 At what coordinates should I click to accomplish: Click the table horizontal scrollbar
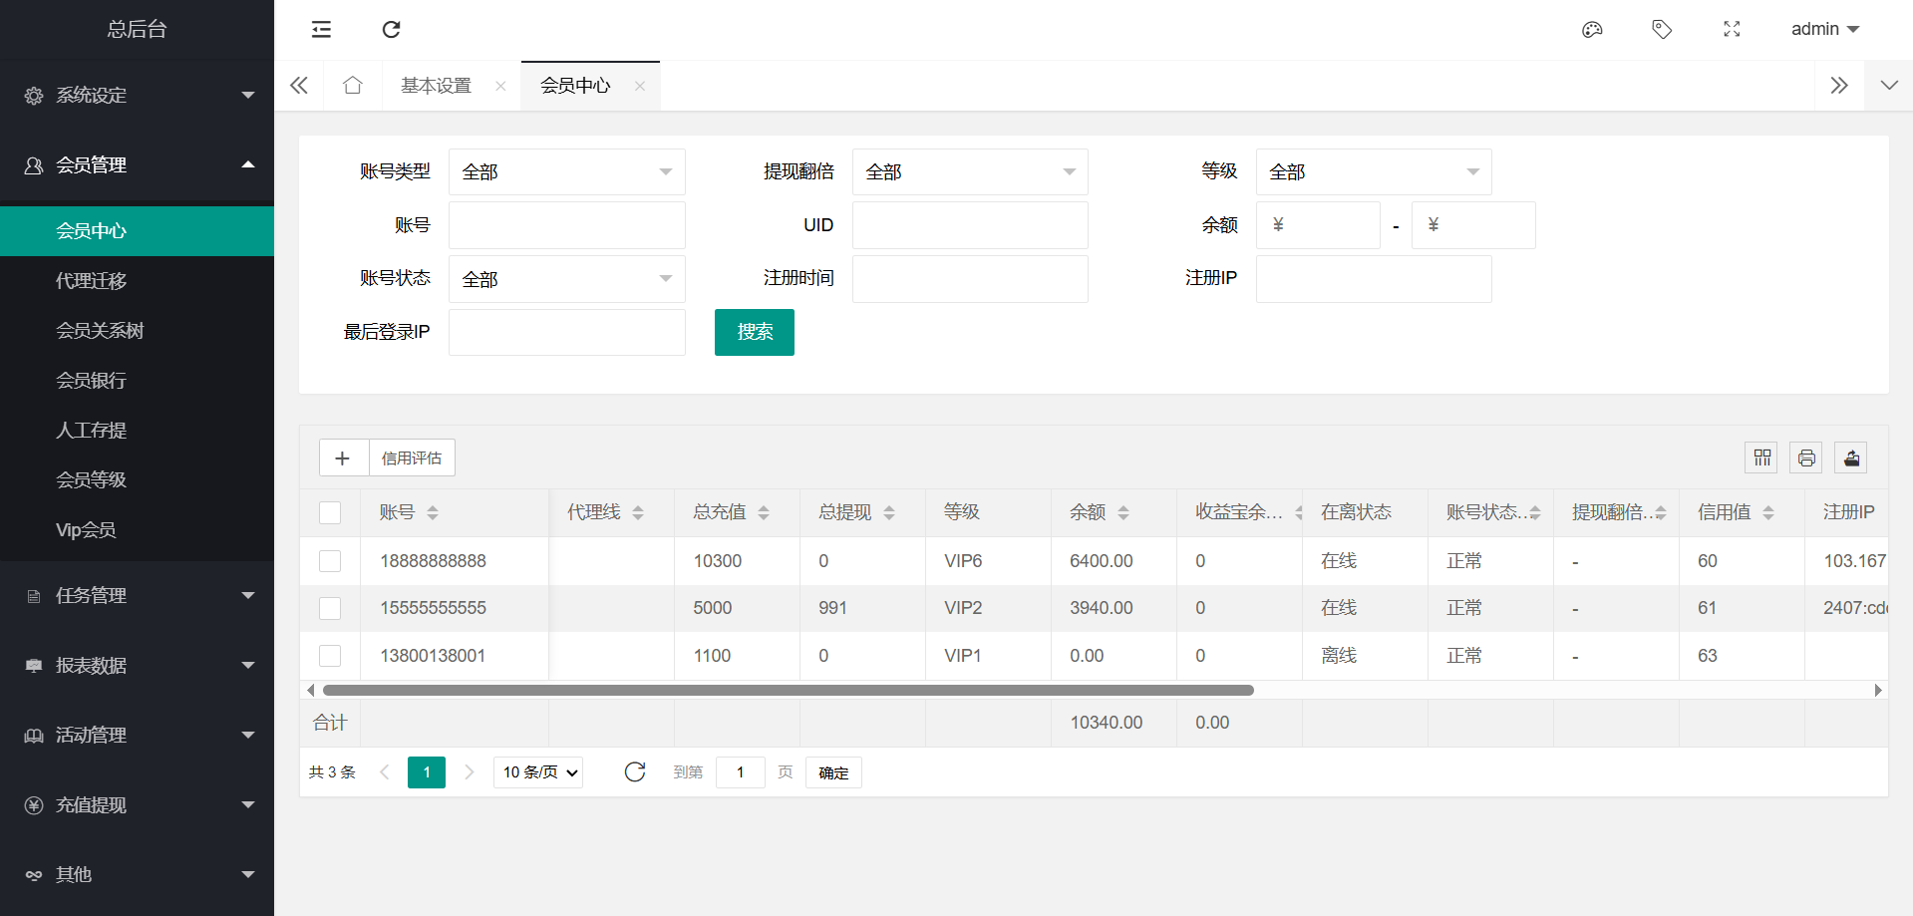point(788,690)
